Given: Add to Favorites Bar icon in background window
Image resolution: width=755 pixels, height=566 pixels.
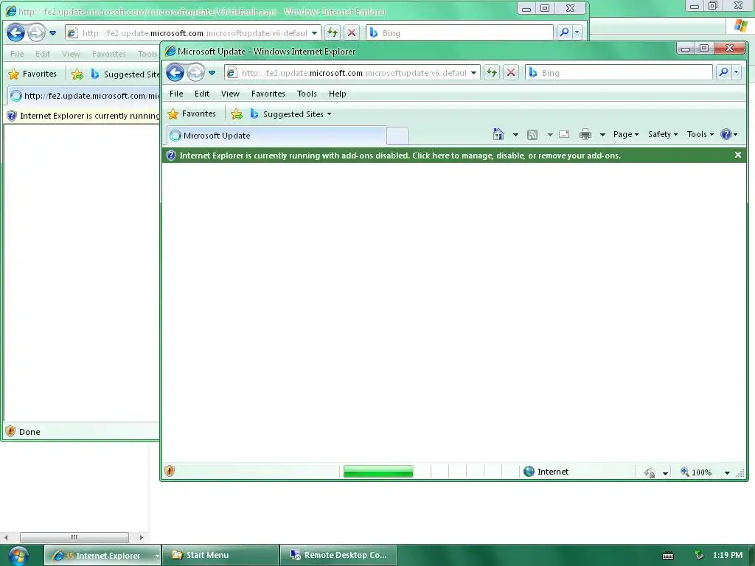Looking at the screenshot, I should click(77, 74).
